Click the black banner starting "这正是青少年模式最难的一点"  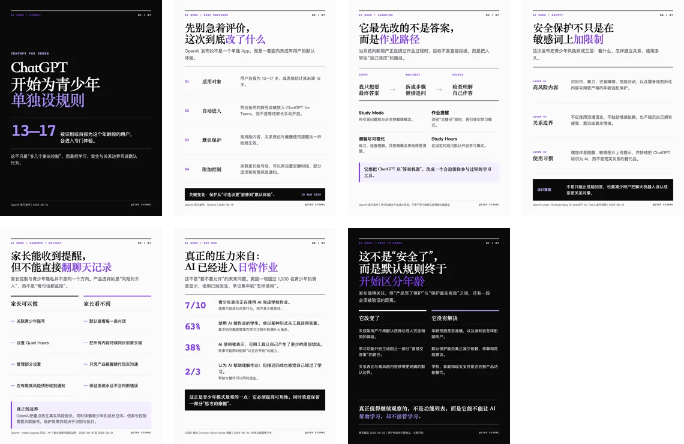coord(255,400)
